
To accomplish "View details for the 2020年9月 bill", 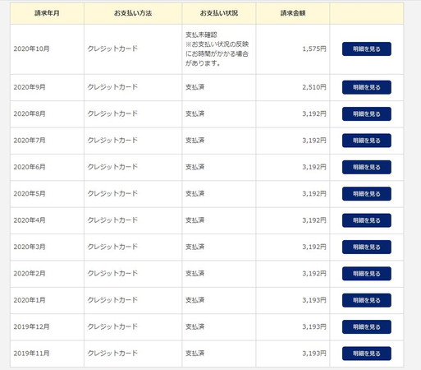I will [367, 87].
